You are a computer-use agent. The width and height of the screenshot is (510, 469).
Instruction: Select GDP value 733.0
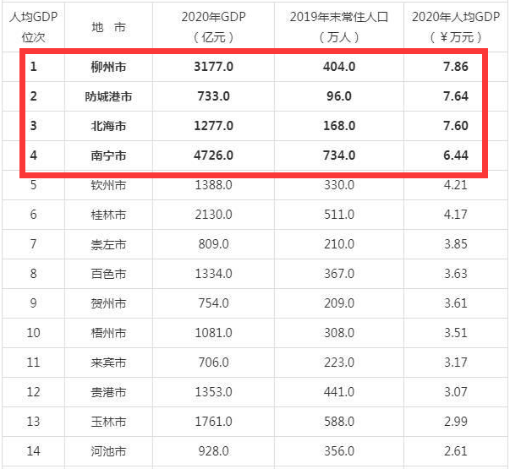click(x=213, y=96)
